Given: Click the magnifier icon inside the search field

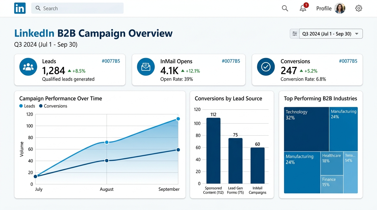Looking at the screenshot, I should point(38,8).
